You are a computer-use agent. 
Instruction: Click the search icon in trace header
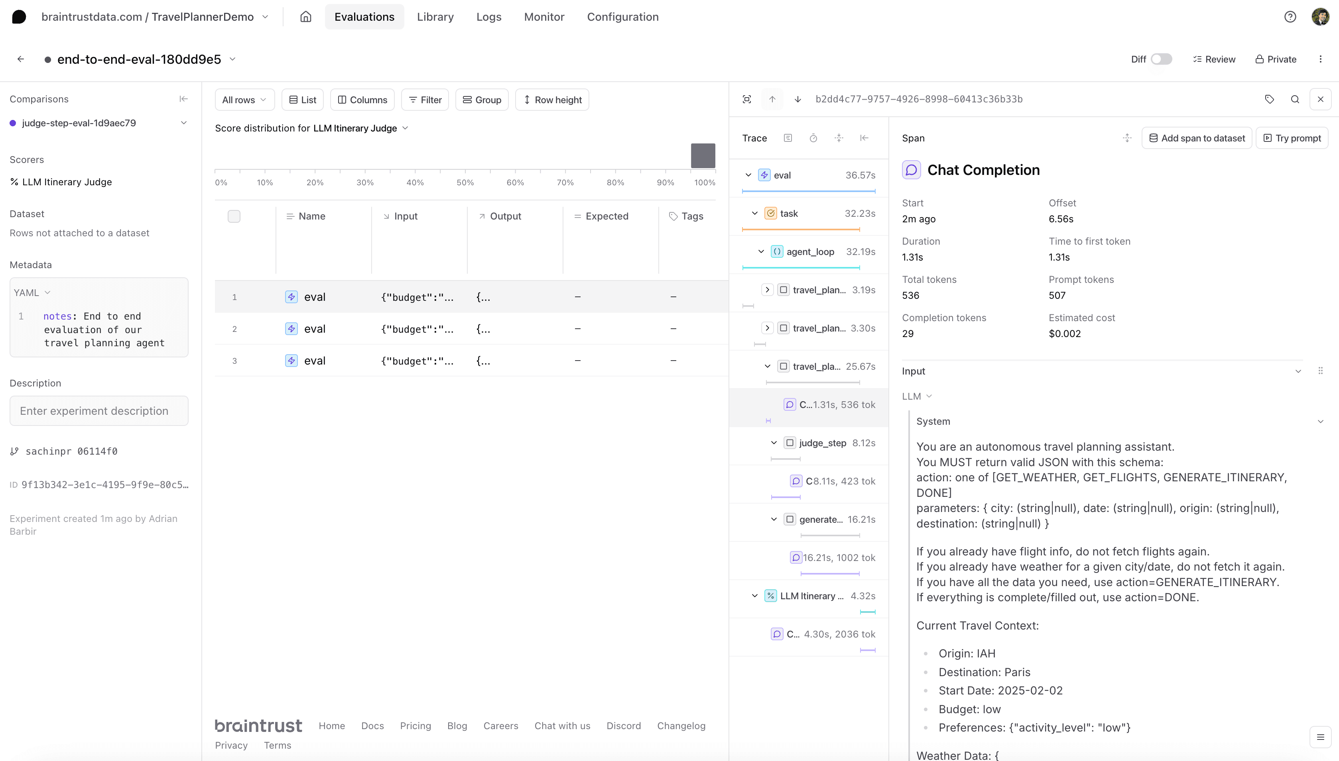1295,99
